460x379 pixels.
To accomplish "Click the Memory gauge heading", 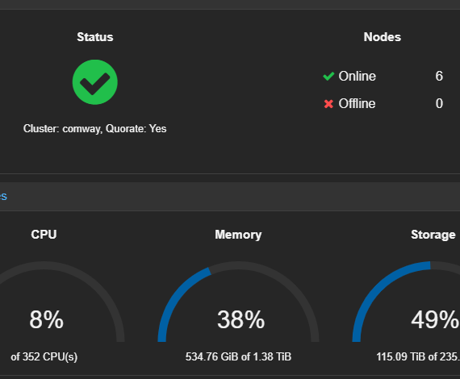I will tap(238, 235).
